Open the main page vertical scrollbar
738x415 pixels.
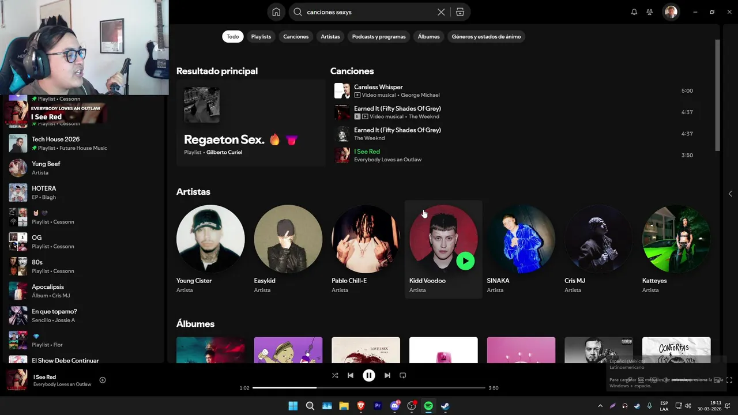pyautogui.click(x=718, y=95)
